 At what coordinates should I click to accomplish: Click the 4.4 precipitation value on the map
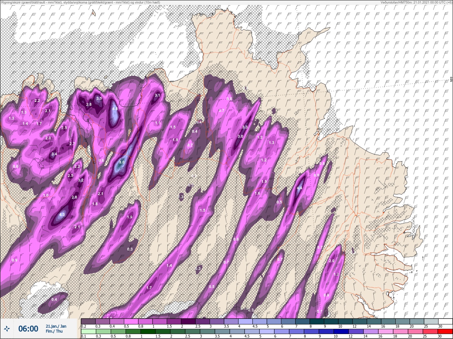coord(299,188)
